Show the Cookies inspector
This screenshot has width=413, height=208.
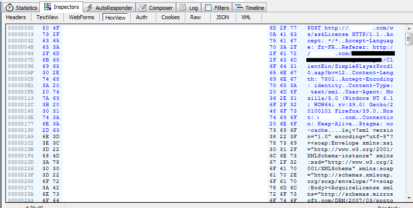click(x=171, y=17)
